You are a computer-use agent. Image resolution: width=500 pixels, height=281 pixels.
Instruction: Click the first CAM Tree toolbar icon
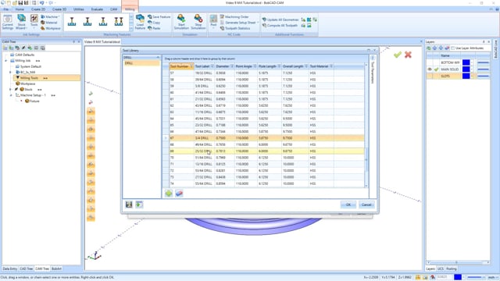tap(5, 48)
